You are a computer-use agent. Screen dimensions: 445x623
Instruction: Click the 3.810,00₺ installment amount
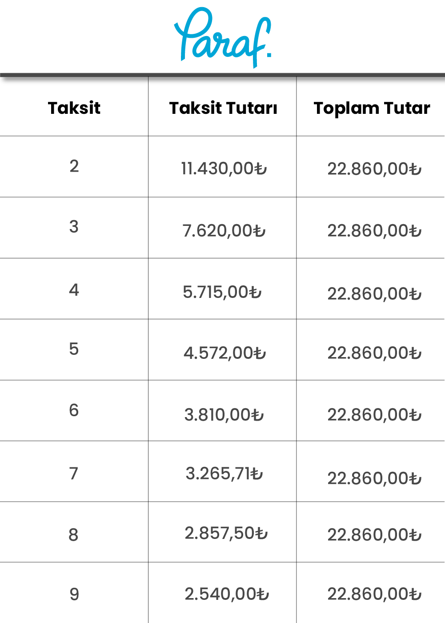(224, 415)
